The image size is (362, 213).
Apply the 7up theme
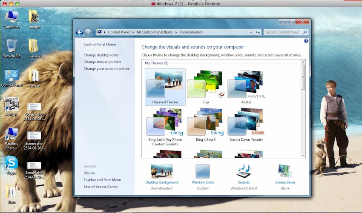pos(205,87)
